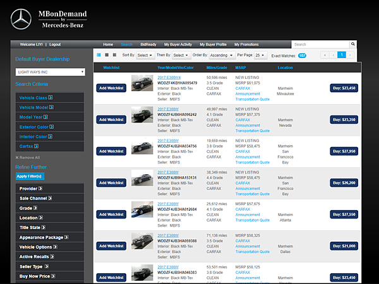The height and width of the screenshot is (284, 379).
Task: Select VIN WDDZF4JB3HA012684 text
Action: [x=177, y=210]
